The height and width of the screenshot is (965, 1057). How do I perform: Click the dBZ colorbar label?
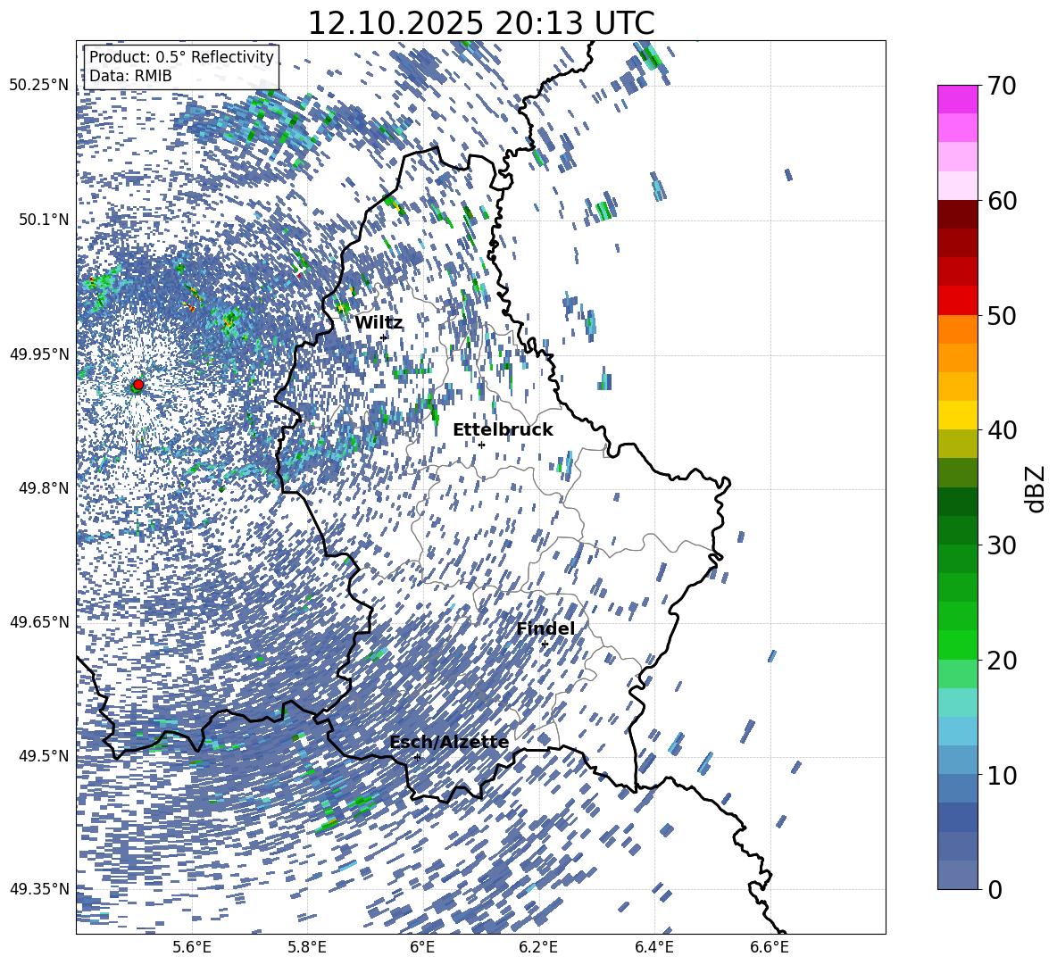(1036, 488)
